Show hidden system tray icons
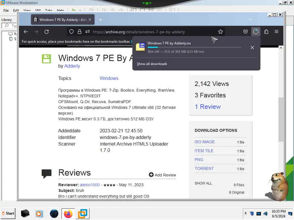This screenshot has width=294, height=220. 246,213
